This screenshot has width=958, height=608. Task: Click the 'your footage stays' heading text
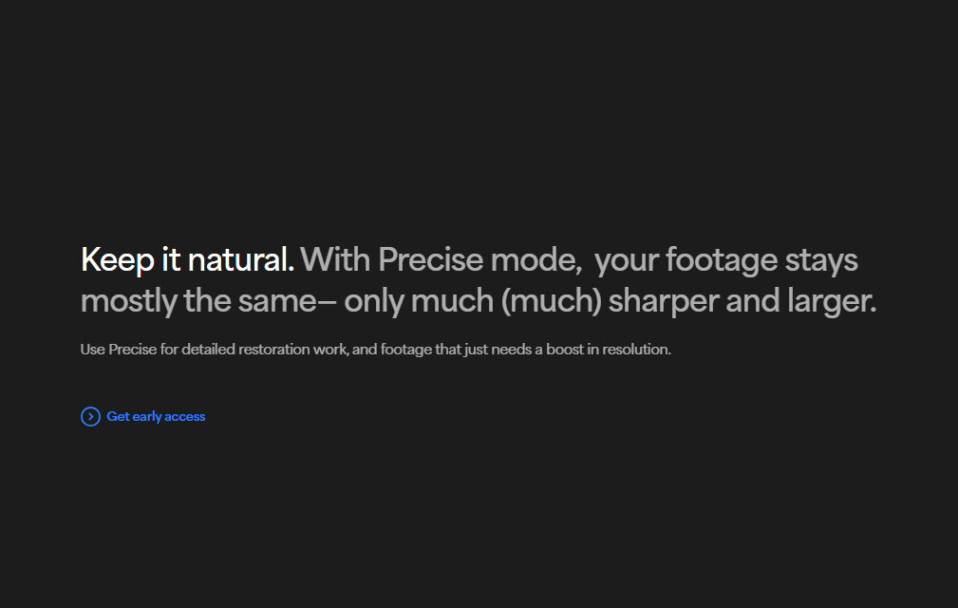pyautogui.click(x=725, y=260)
